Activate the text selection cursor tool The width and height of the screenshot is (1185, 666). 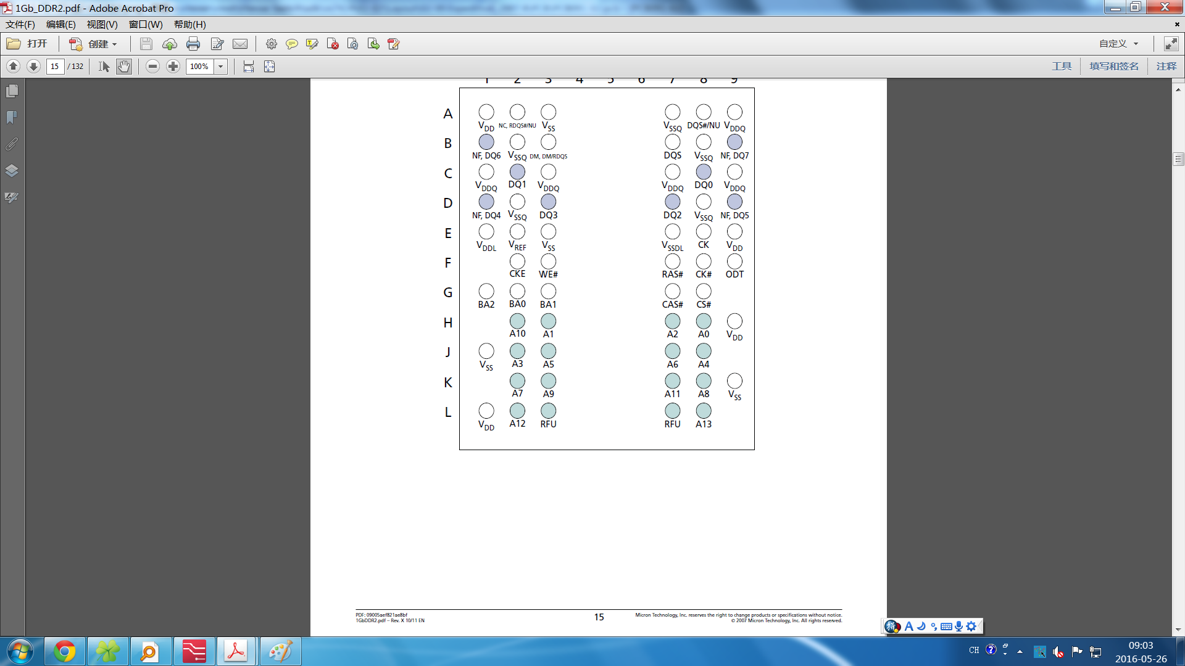click(104, 67)
